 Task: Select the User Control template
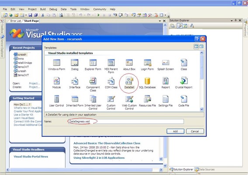(56, 101)
